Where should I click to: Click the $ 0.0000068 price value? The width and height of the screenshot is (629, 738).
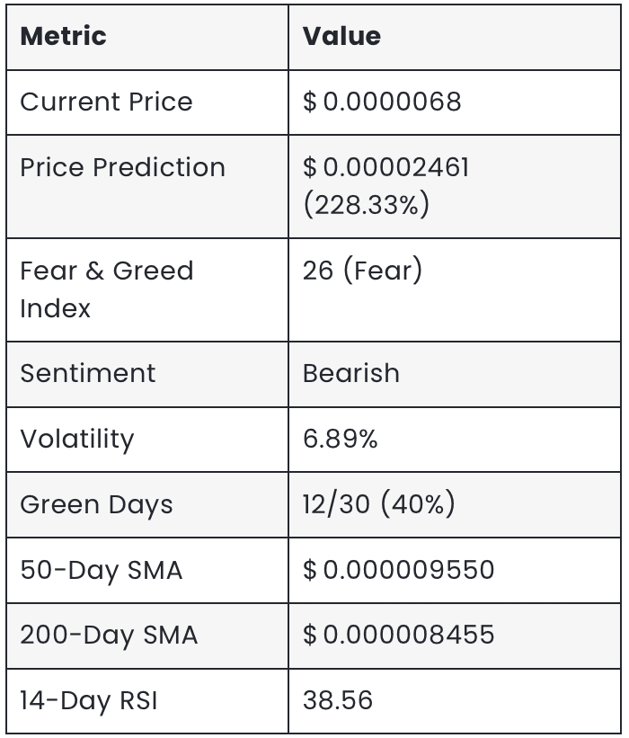tap(382, 102)
